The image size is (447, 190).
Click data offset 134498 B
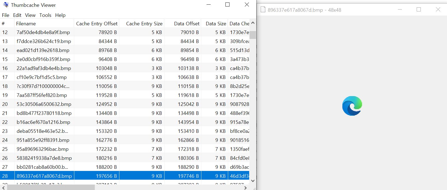coord(188,113)
